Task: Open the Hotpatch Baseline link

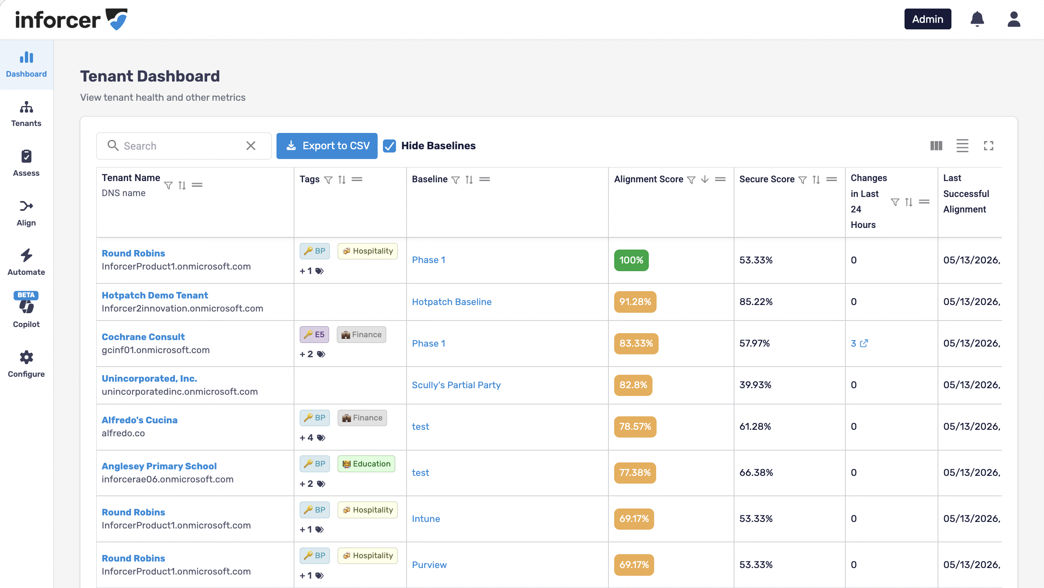Action: [451, 302]
